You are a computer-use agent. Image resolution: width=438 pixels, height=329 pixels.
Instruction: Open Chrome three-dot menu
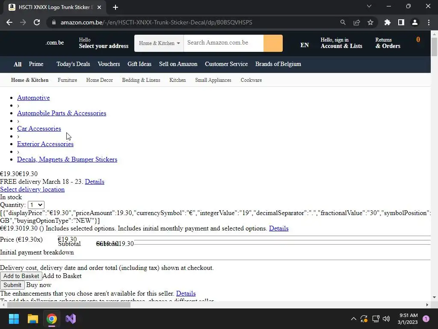point(429,22)
